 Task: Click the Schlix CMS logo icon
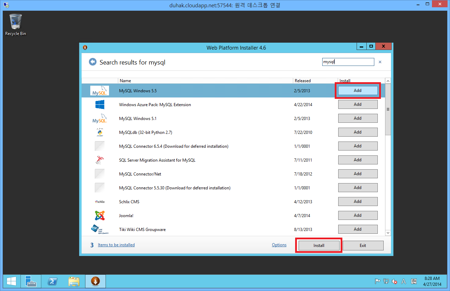(x=100, y=202)
